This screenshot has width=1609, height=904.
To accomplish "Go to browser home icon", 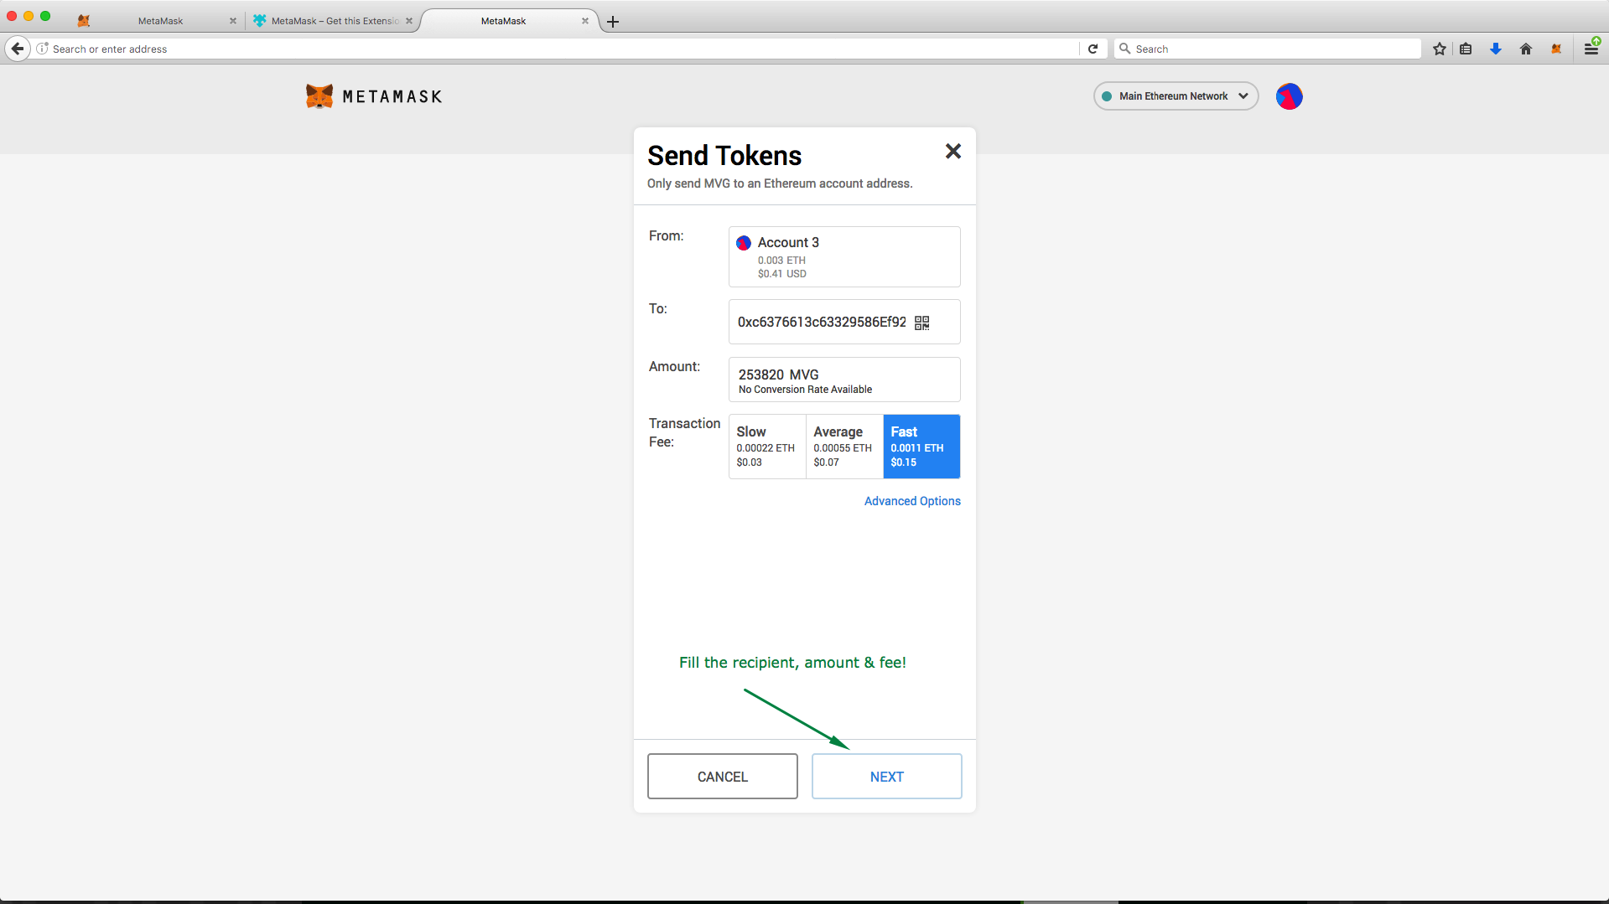I will (x=1526, y=49).
